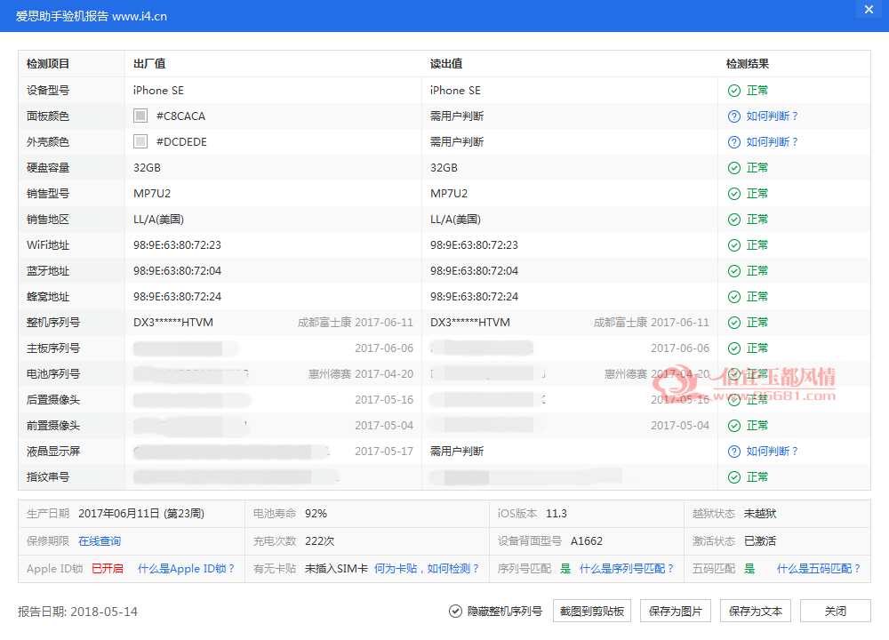Click the report date 2018-05-14
Image resolution: width=889 pixels, height=640 pixels.
(x=104, y=612)
